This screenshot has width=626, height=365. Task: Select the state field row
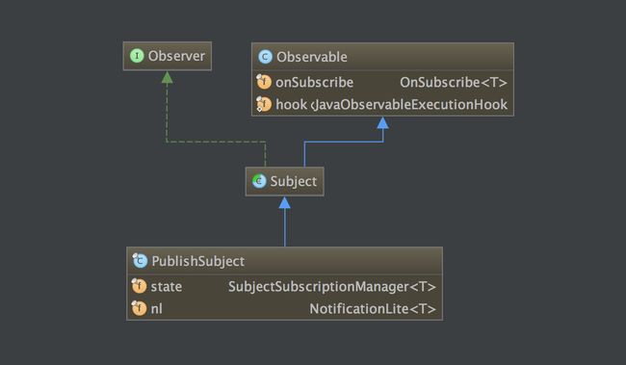(x=284, y=286)
